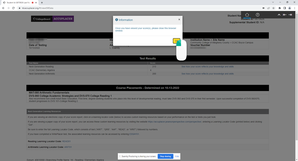Restore down the browser window

click(287, 2)
